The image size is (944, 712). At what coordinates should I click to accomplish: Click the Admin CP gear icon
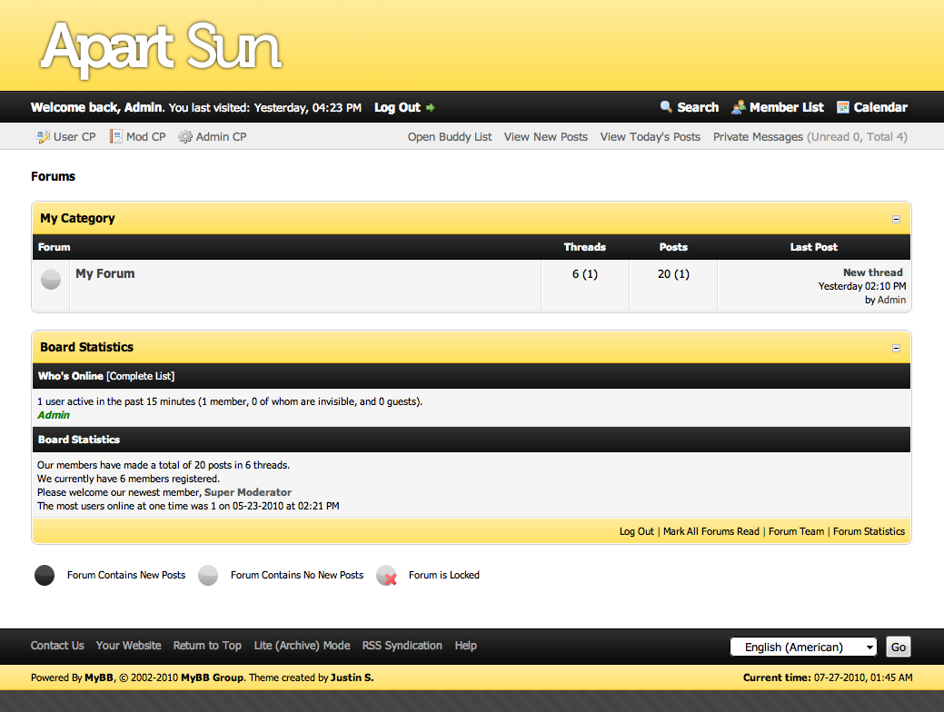point(185,137)
